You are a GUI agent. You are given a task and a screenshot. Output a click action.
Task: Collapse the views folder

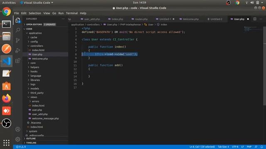34,97
